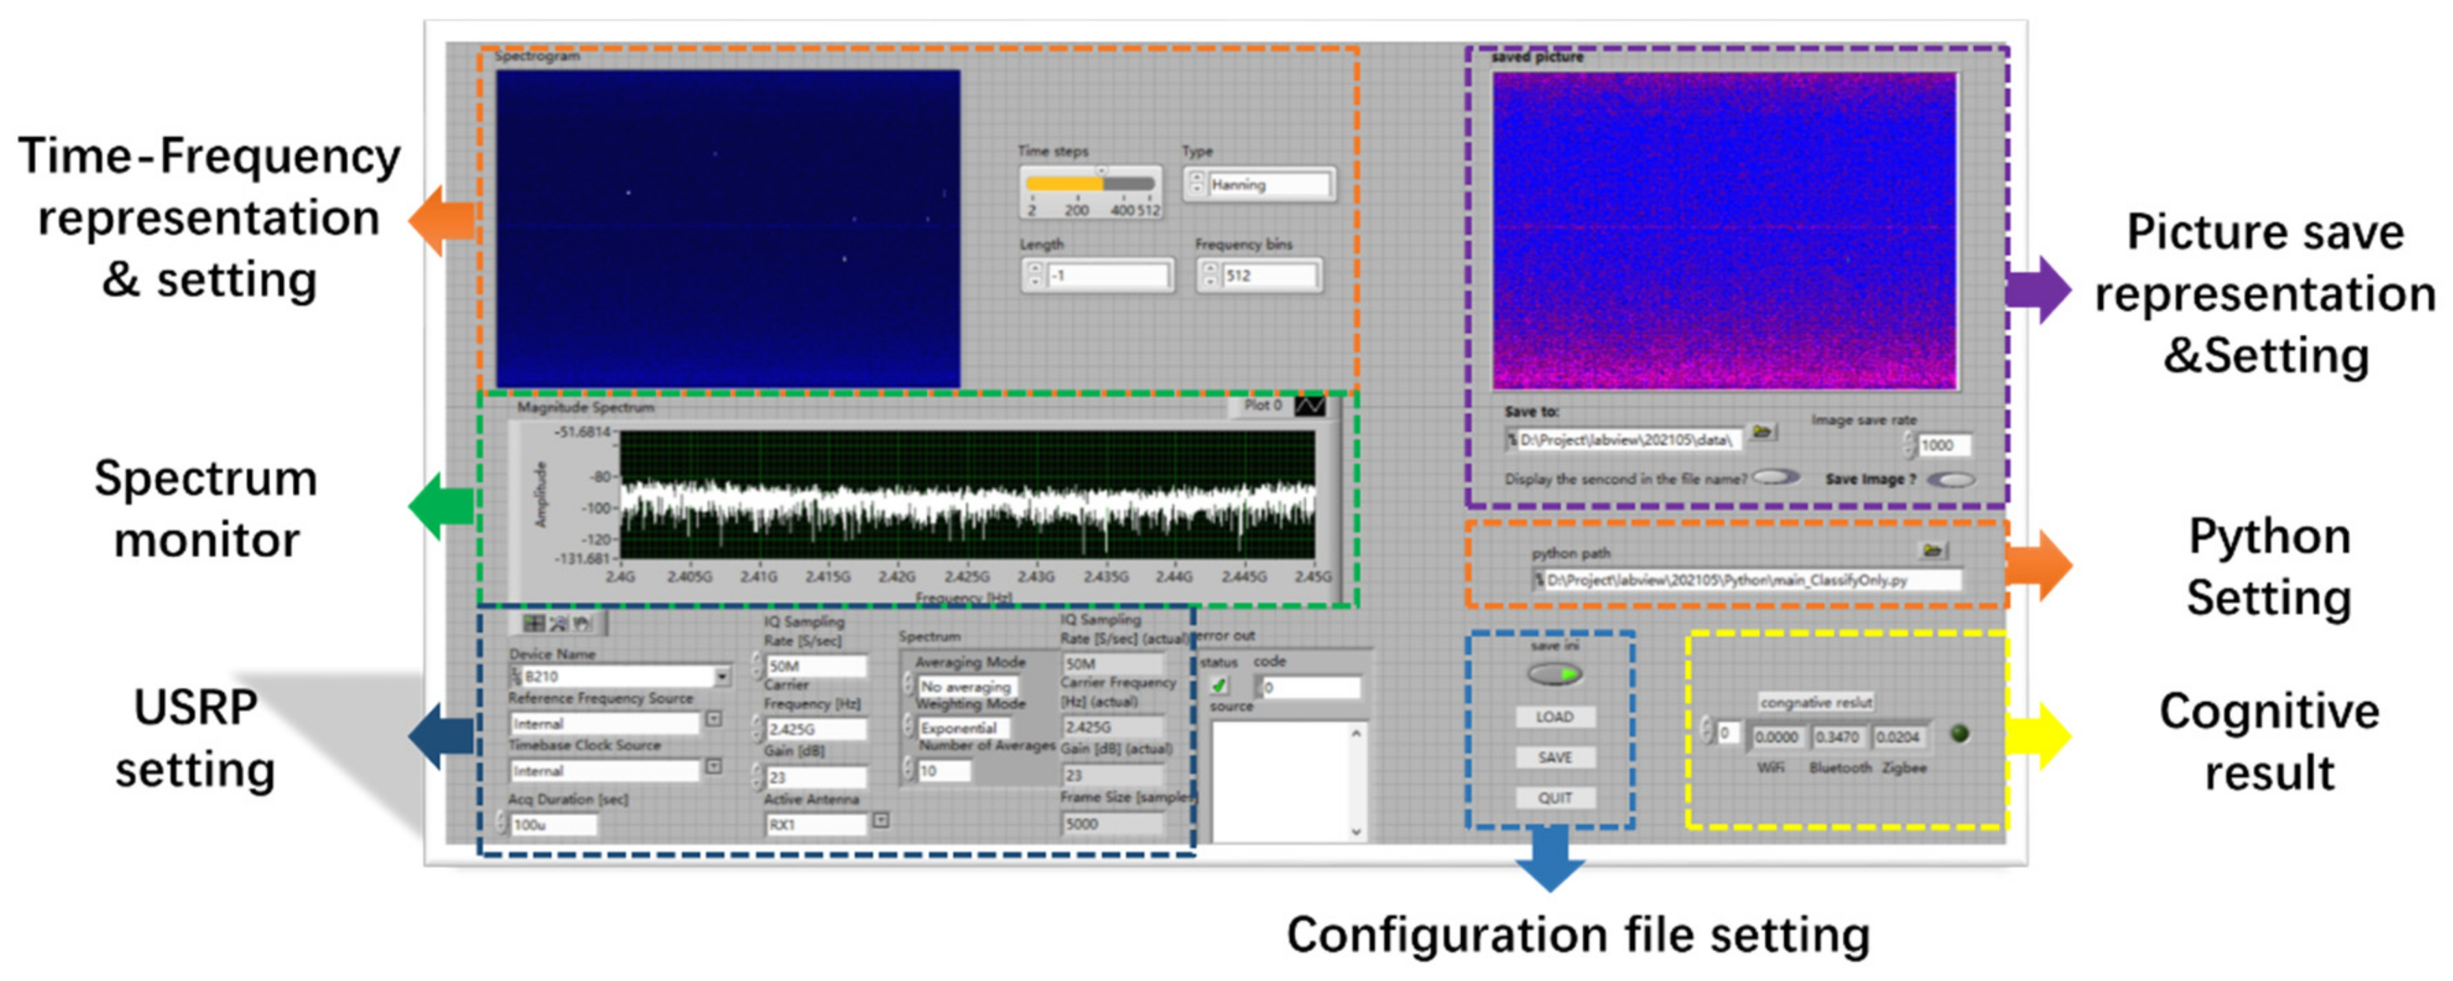This screenshot has height=981, width=2453.
Task: Select the graph zoom tool icon
Action: [558, 624]
